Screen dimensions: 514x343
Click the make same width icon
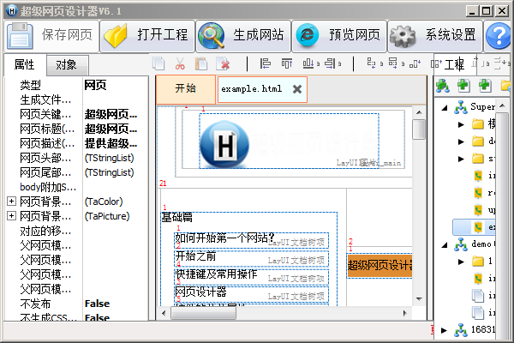372,63
